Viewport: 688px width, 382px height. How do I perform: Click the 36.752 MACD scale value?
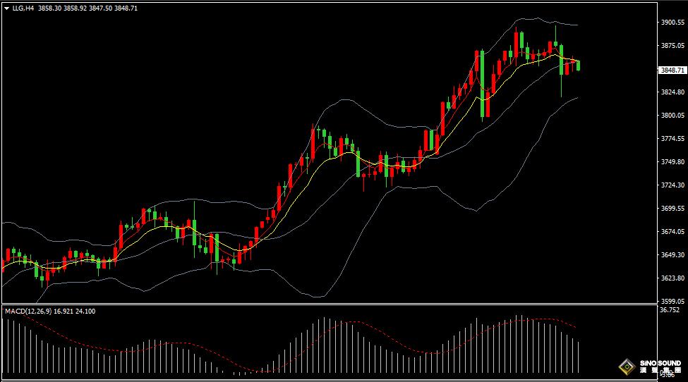coord(669,309)
